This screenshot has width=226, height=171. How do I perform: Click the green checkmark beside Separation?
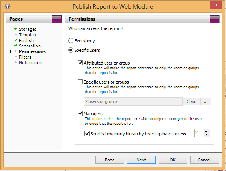[16, 46]
